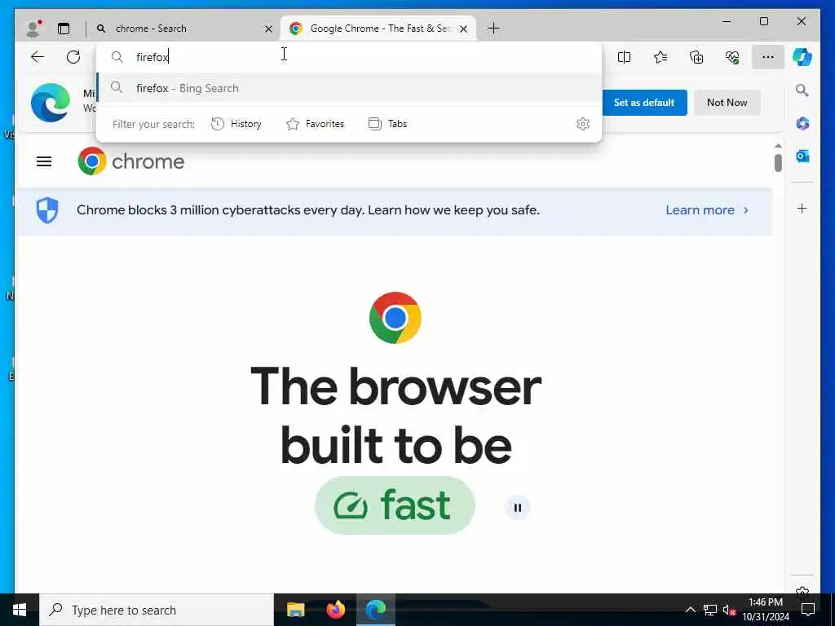Viewport: 835px width, 626px height.
Task: Open the network icon in tray
Action: (x=710, y=610)
